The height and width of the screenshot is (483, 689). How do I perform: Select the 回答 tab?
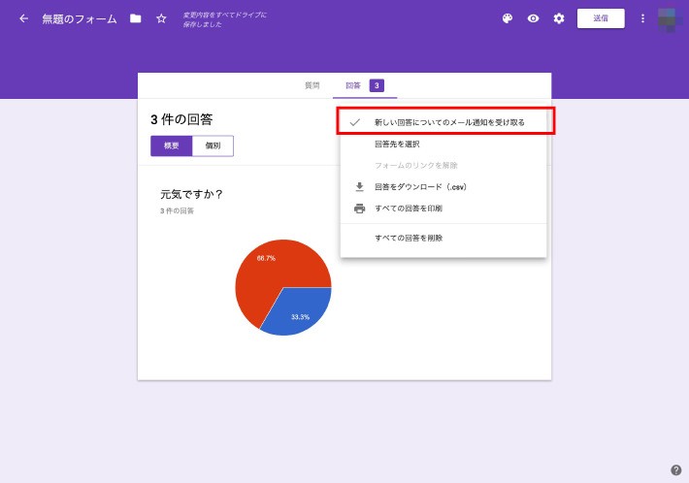tap(353, 85)
